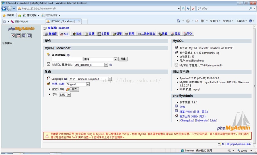Open the 工具(O) menu

[241, 21]
